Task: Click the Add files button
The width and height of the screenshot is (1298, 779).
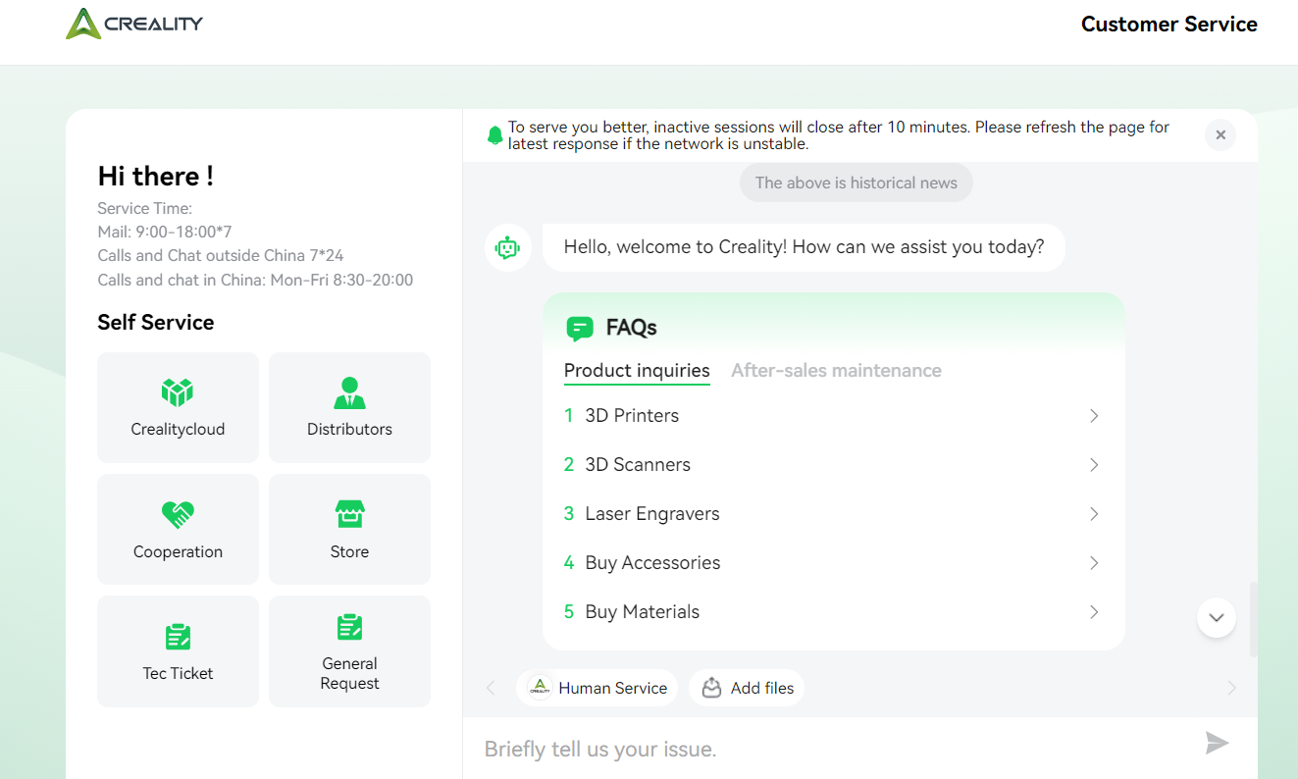Action: click(747, 688)
